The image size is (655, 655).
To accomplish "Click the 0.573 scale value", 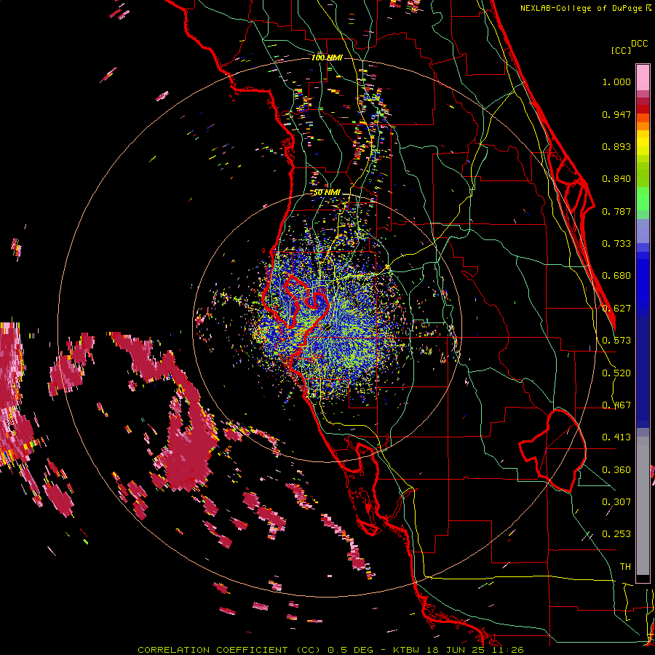I will coord(616,341).
